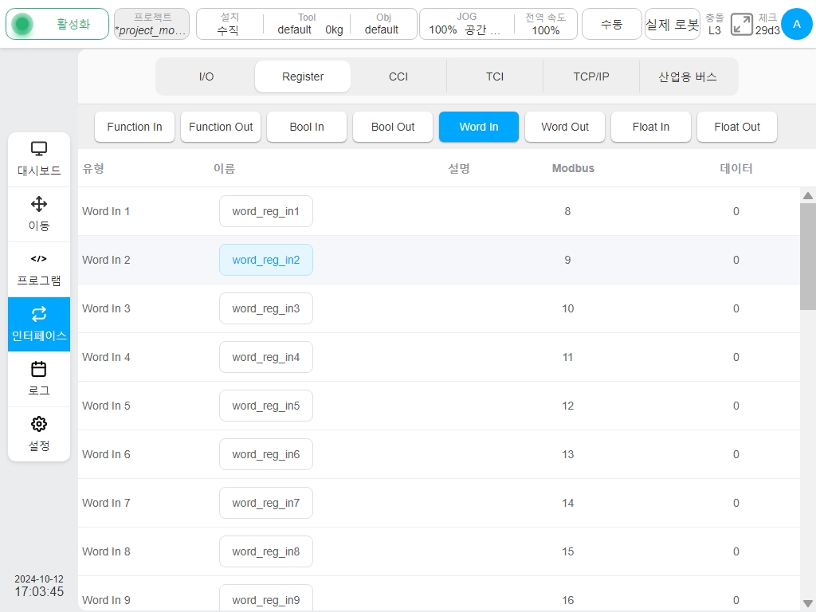Open the Dashboard (대시보드) page

click(39, 159)
